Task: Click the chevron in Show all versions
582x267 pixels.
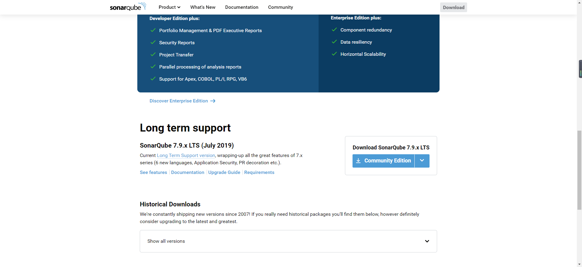Action: (427, 241)
